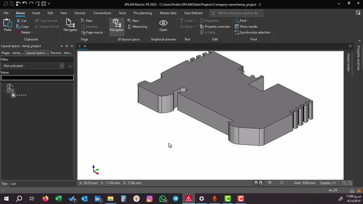
Task: Click the Copy command in Clipboard
Action: point(22,27)
